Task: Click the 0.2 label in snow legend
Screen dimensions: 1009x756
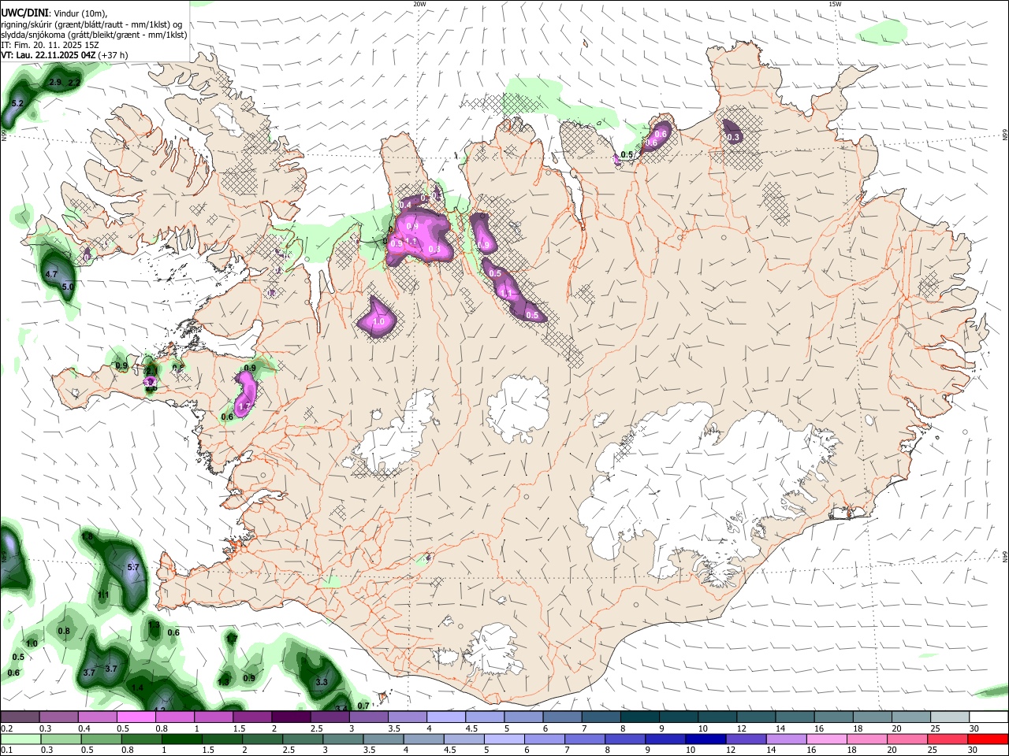Action: pyautogui.click(x=6, y=728)
